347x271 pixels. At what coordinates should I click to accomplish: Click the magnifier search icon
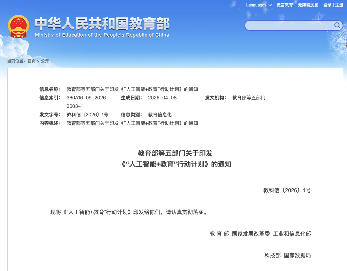(x=337, y=25)
